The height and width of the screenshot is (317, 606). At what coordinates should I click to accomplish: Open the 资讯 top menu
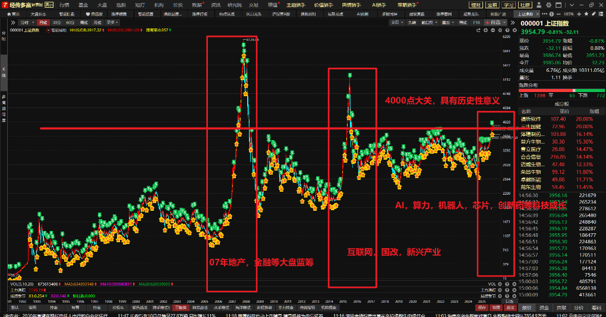pos(216,5)
